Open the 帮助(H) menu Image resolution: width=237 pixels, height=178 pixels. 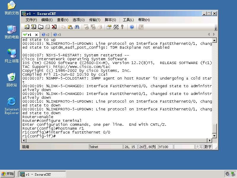(144, 20)
